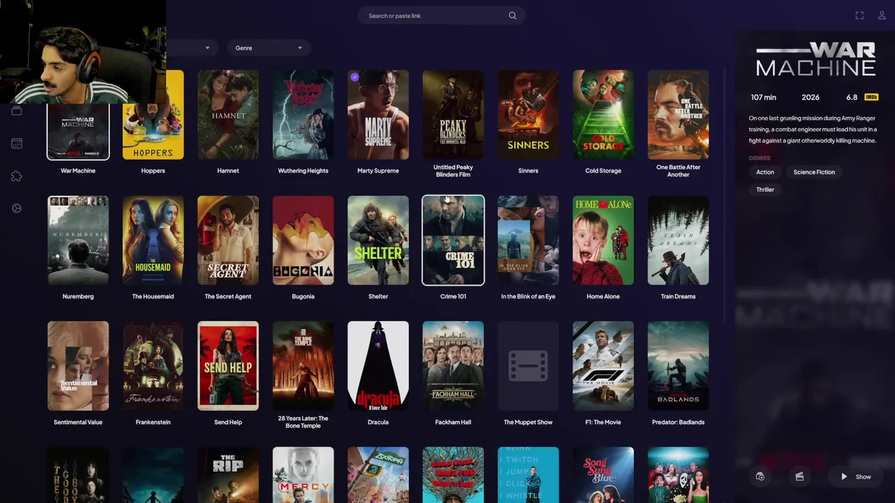Open the Zootopia poster in the bottom row

[x=378, y=475]
